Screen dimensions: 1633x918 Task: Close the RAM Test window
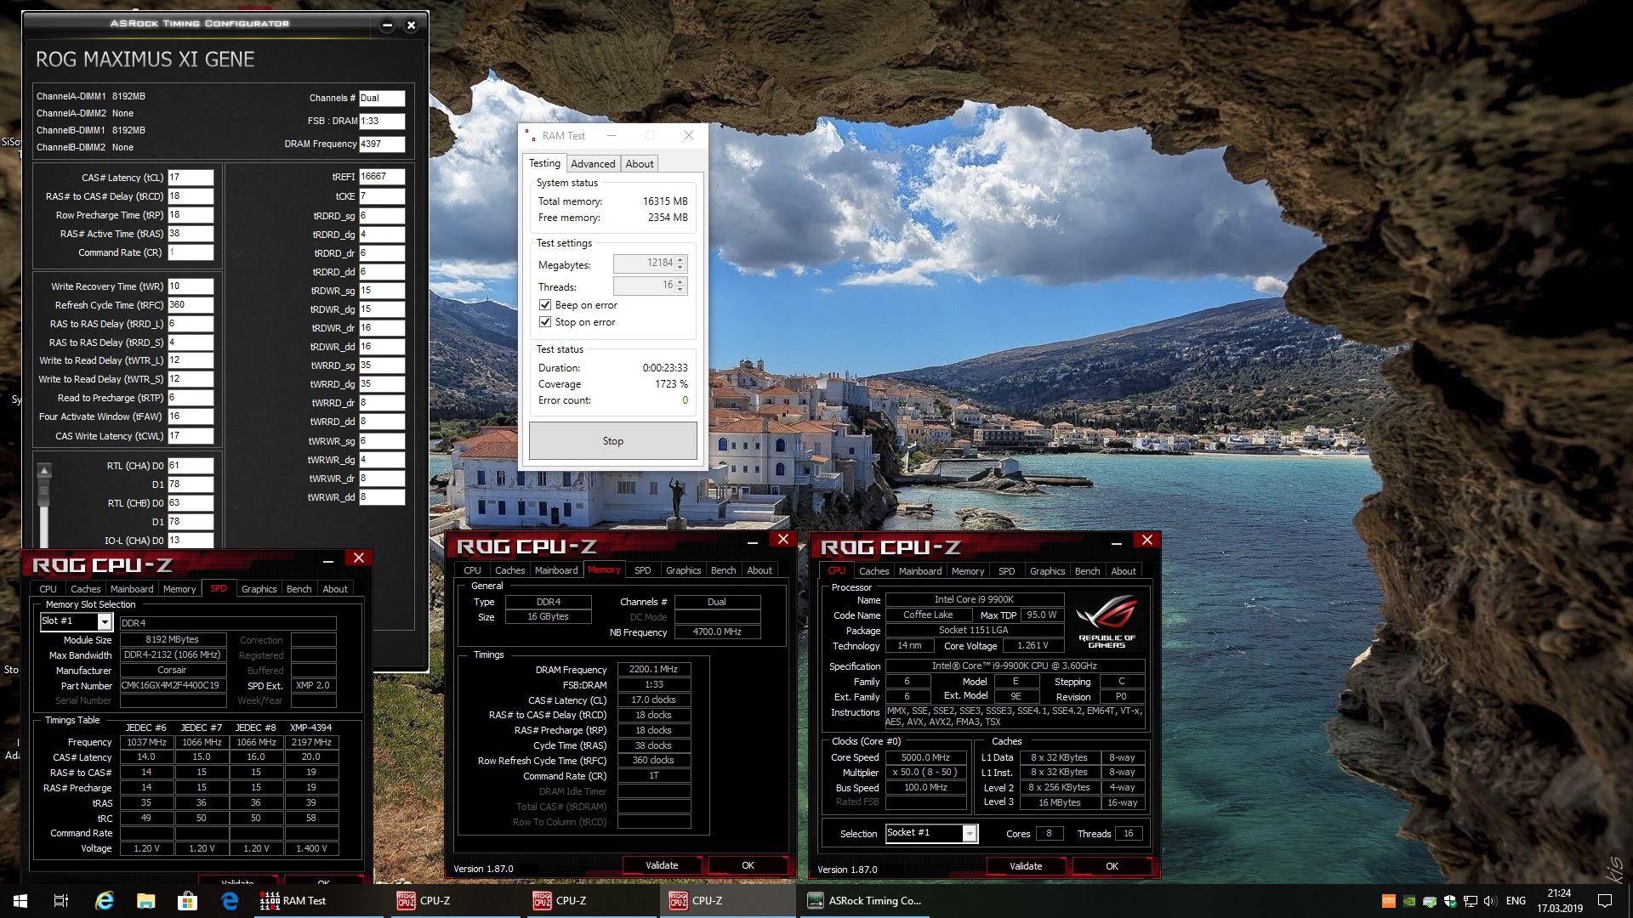[689, 136]
